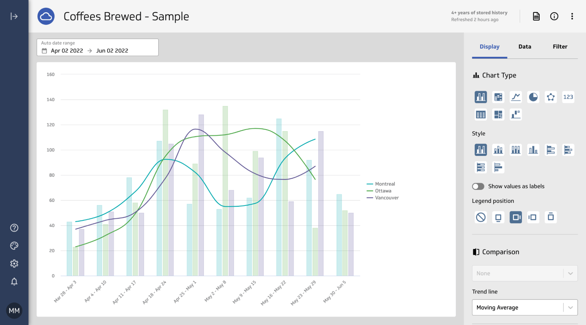This screenshot has width=586, height=325.
Task: Open the Filter tab
Action: (560, 47)
